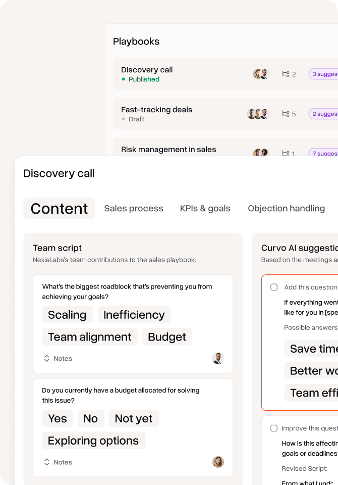Select the Objection handling tab

(286, 208)
